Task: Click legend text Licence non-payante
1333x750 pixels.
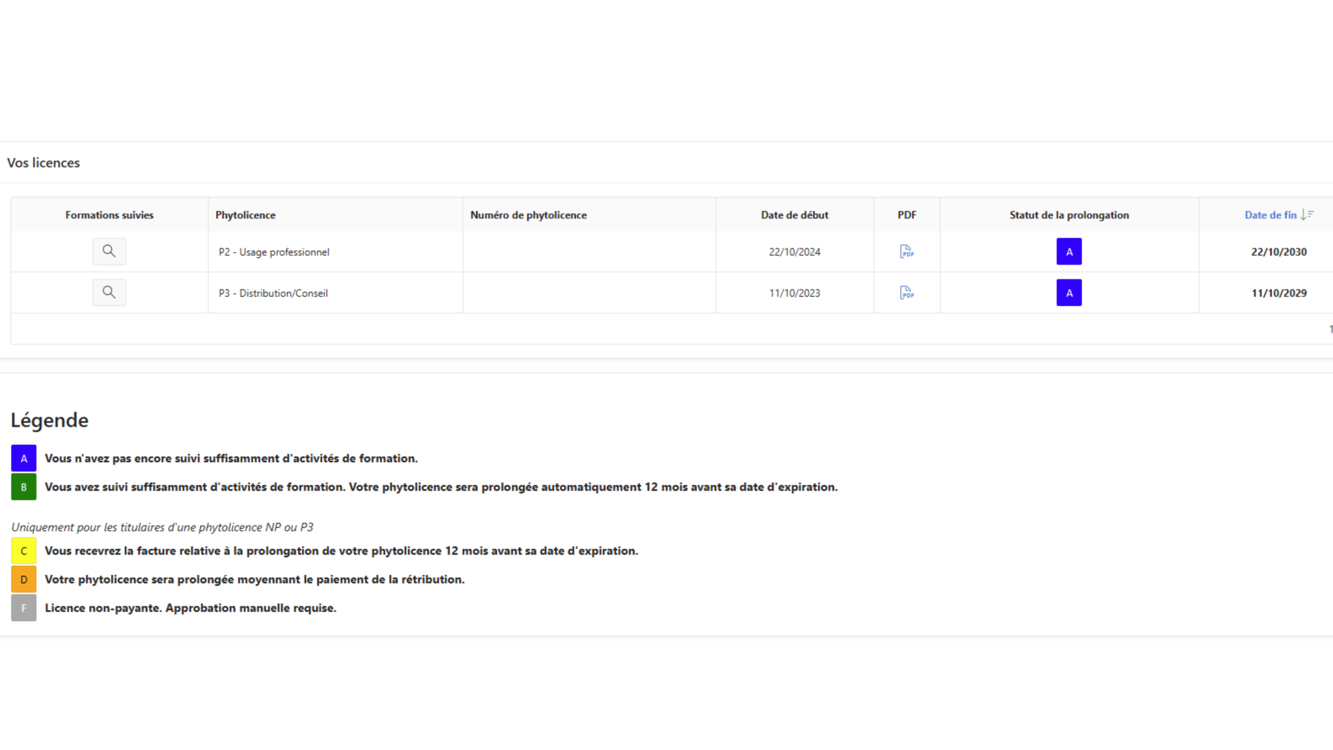Action: (x=190, y=608)
